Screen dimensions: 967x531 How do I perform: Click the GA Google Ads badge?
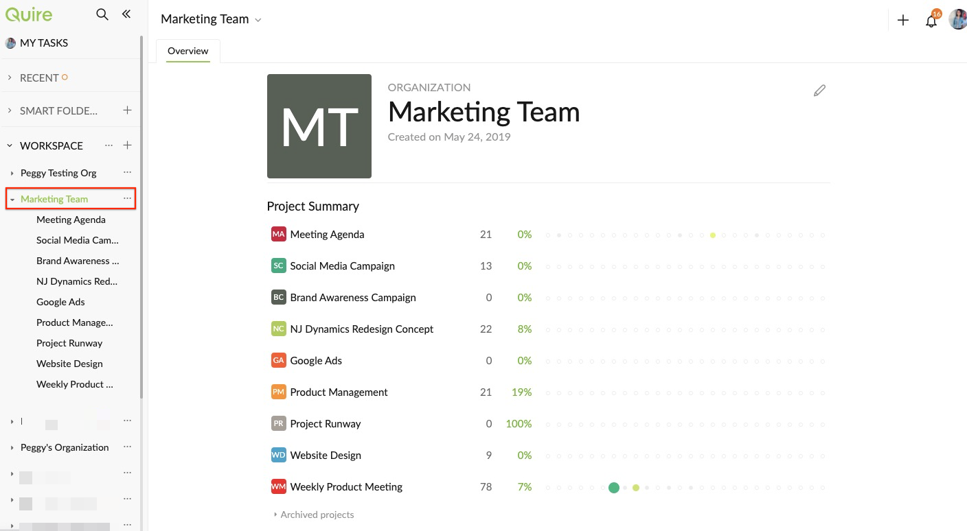tap(278, 360)
